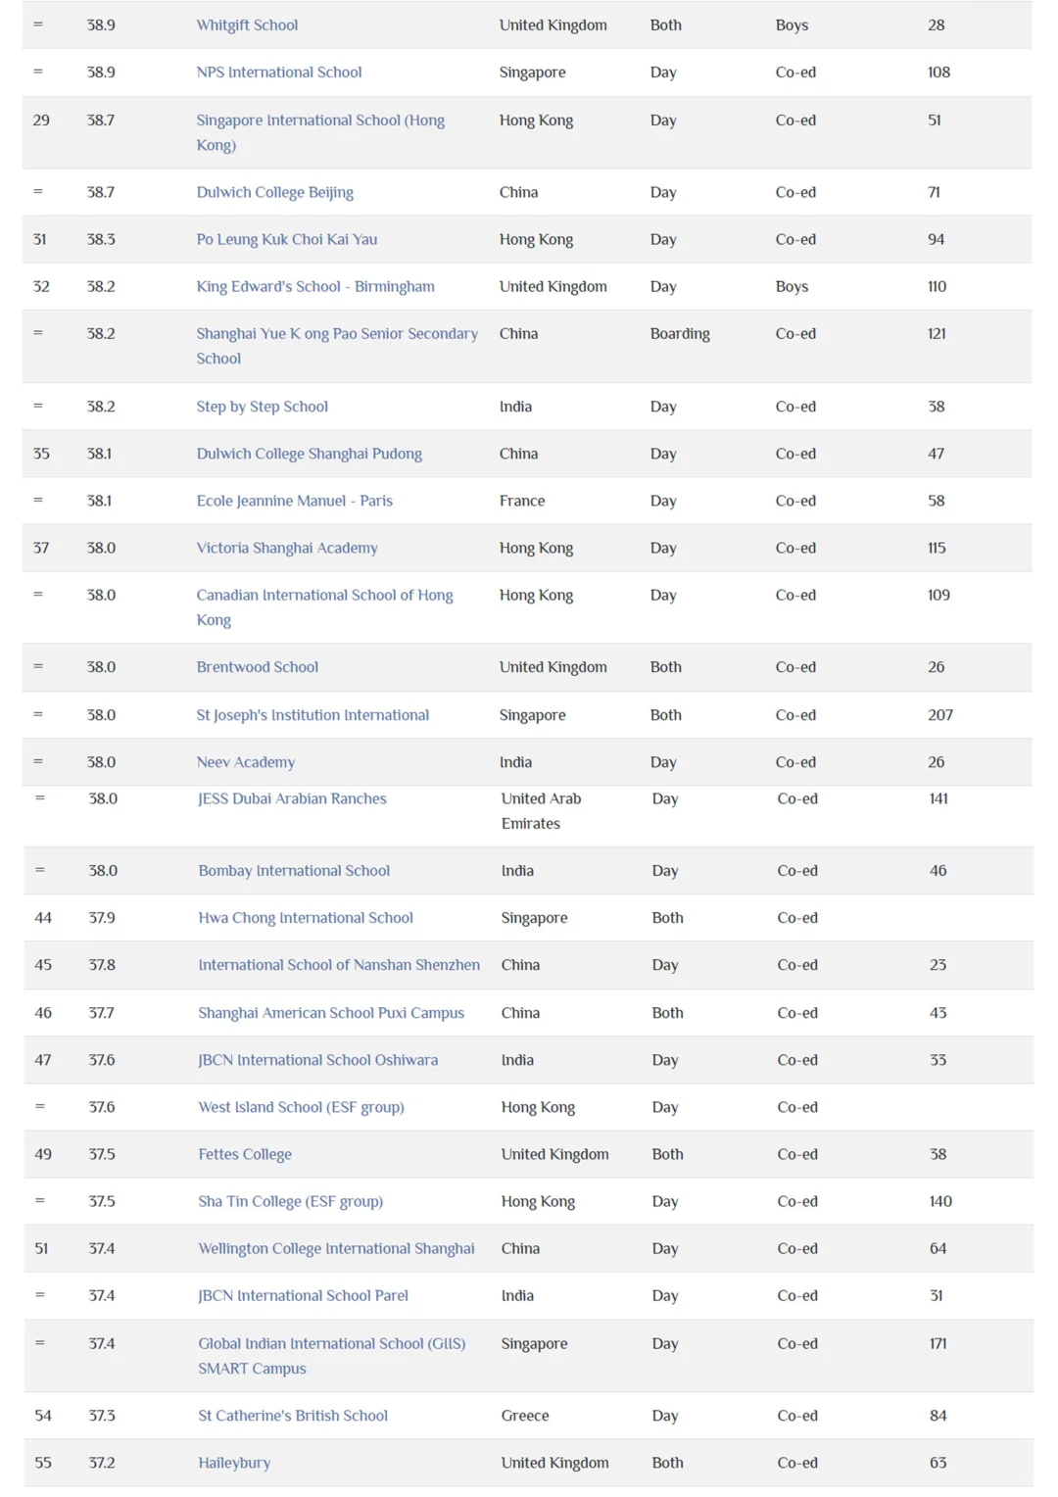Open Neev Academy school page
The image size is (1058, 1497).
tap(245, 762)
